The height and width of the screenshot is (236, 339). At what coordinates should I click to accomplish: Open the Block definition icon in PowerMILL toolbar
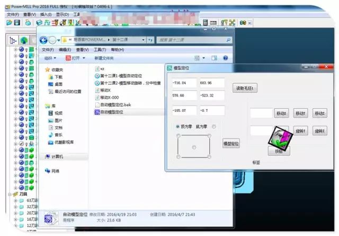(x=39, y=22)
